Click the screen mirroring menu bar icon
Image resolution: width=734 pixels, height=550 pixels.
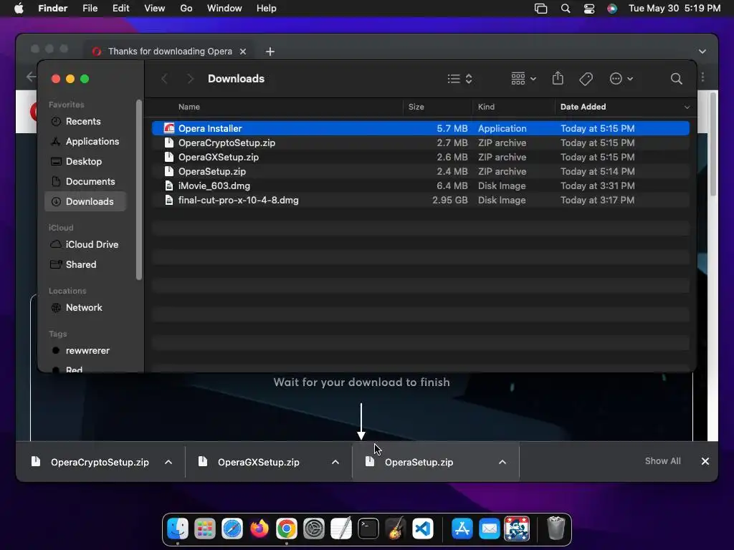click(540, 9)
